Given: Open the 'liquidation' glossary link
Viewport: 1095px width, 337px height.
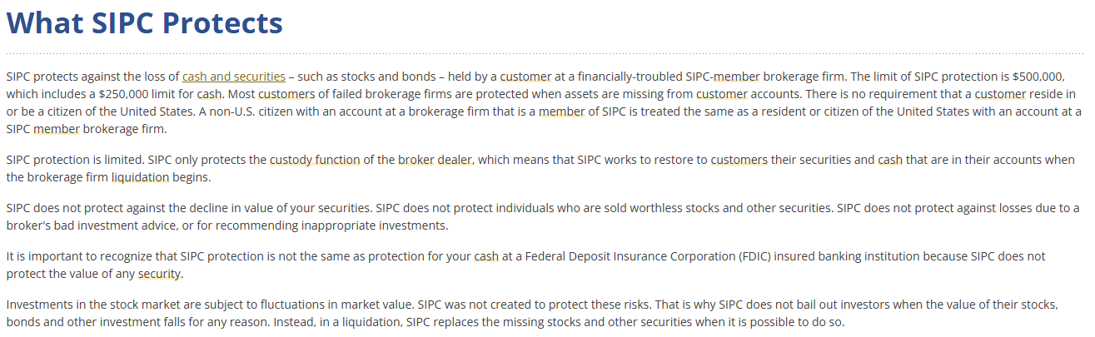Looking at the screenshot, I should (x=140, y=177).
